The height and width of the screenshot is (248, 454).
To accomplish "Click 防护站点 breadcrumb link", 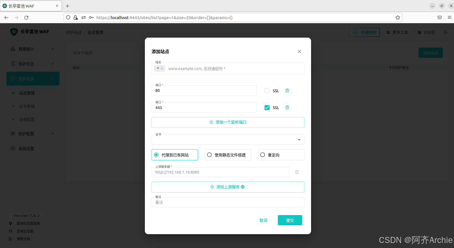I will pos(74,32).
